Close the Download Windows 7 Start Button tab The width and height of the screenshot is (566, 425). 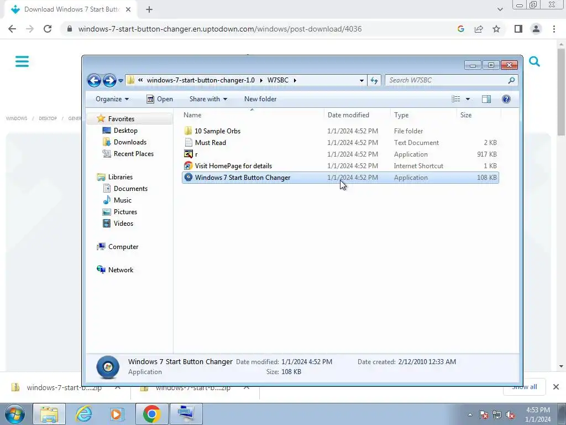128,10
